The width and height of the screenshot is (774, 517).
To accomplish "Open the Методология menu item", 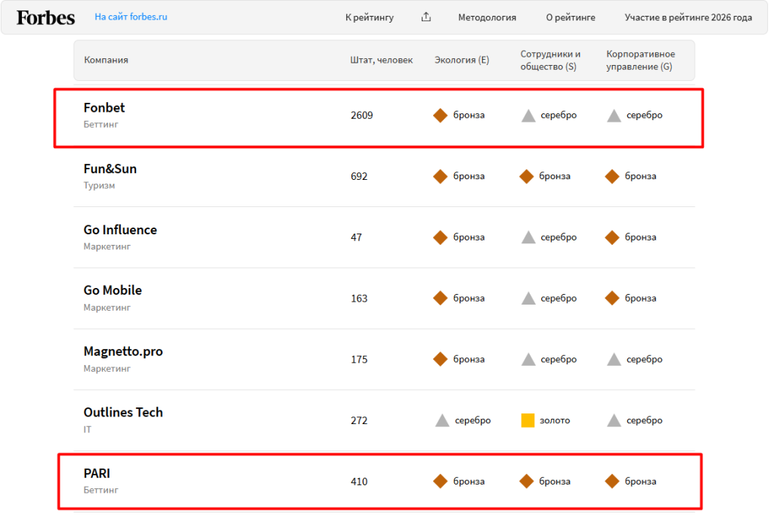I will (x=487, y=18).
